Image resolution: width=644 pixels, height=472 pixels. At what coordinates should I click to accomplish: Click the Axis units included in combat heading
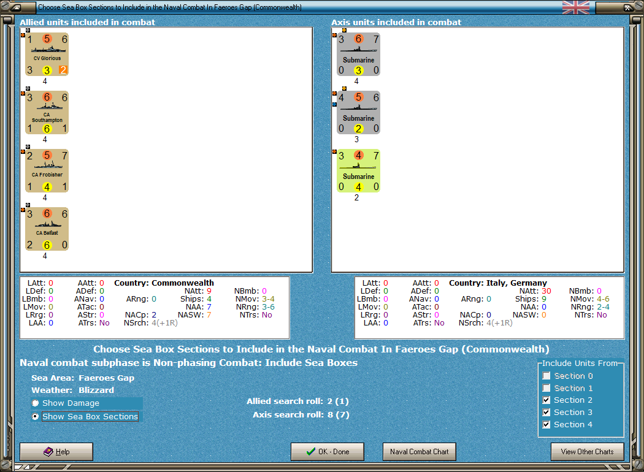coord(396,22)
